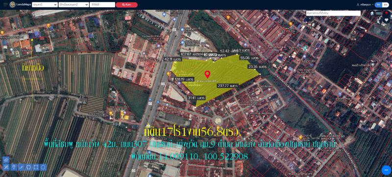Image resolution: width=392 pixels, height=177 pixels.
Task: Select the marker pin drawing tool
Action: click(14, 167)
